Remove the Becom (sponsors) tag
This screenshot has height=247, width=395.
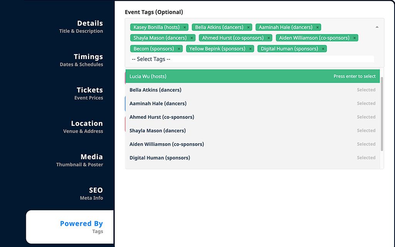[x=178, y=49]
